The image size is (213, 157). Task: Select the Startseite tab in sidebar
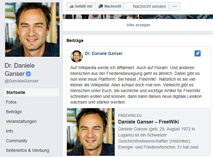pyautogui.click(x=31, y=92)
